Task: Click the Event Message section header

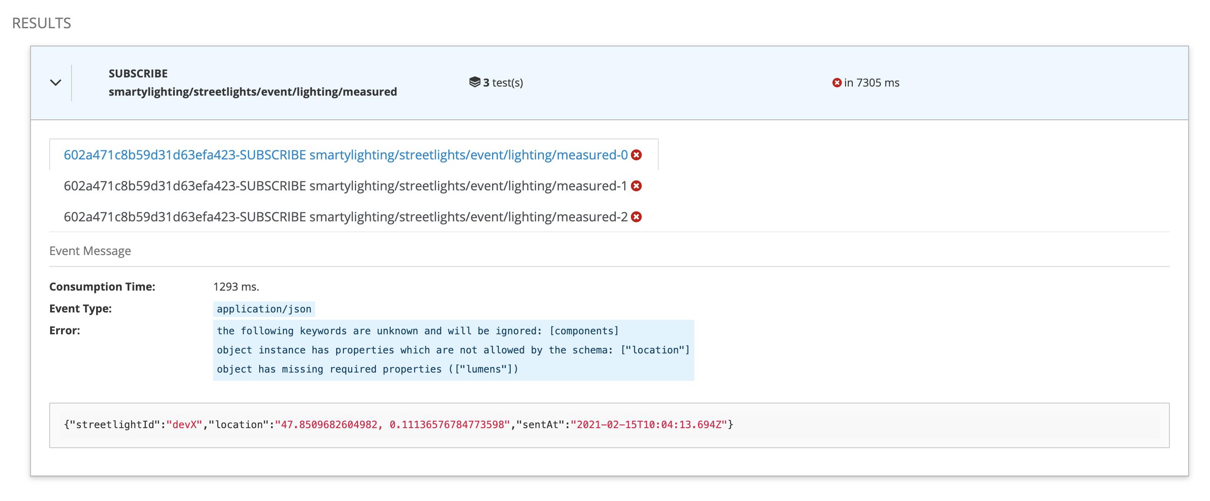Action: (x=90, y=251)
